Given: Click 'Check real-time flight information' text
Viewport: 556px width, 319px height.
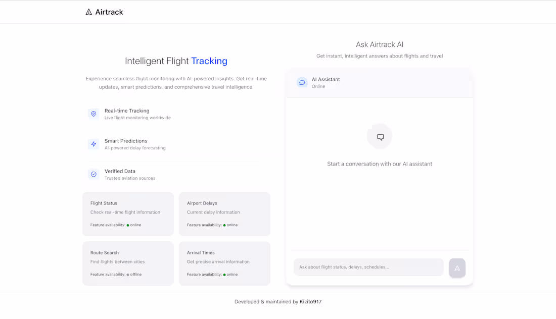Looking at the screenshot, I should coord(125,212).
